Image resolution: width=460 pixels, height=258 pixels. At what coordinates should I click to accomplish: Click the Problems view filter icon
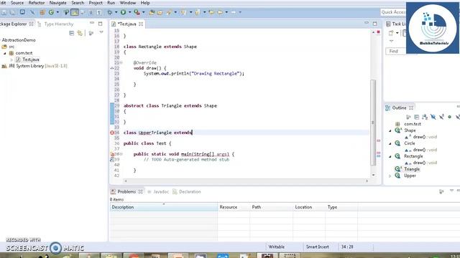[441, 191]
